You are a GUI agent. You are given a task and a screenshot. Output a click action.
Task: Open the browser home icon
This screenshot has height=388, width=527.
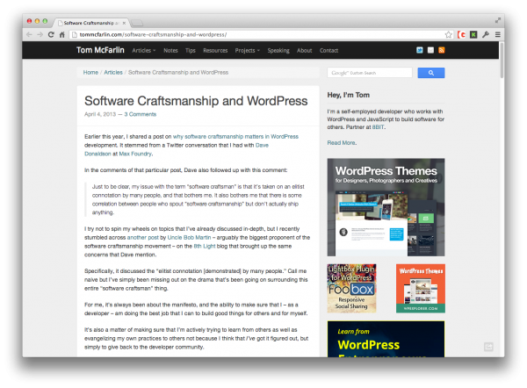(x=61, y=34)
